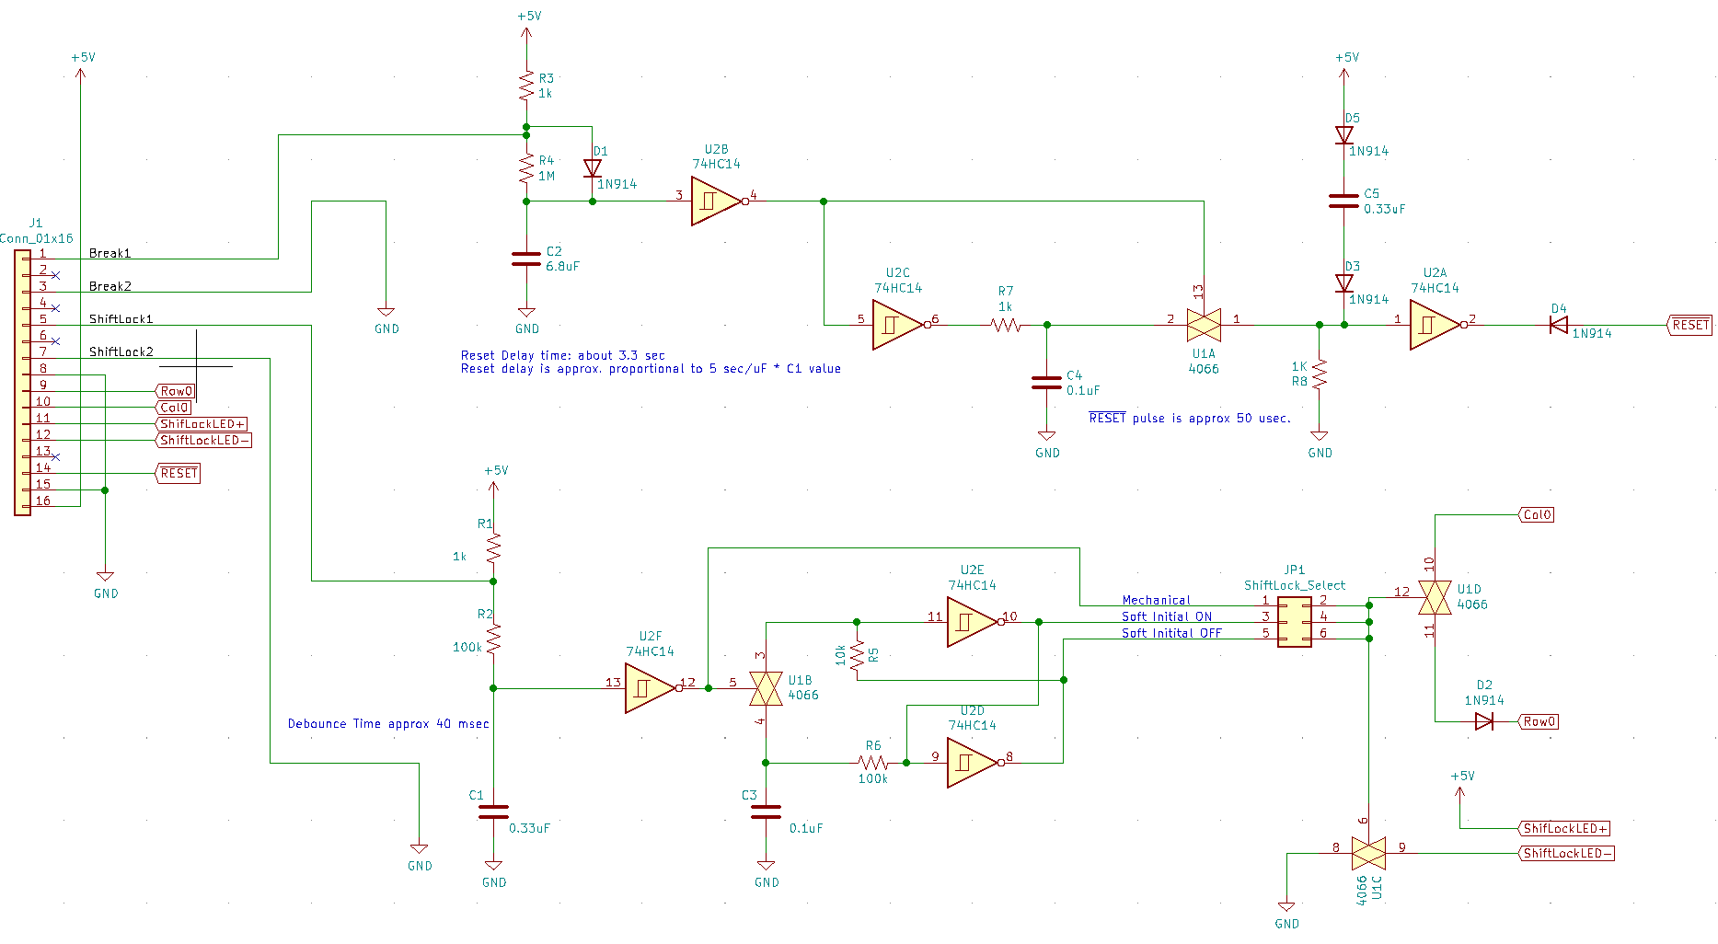Click resistor R8 1K symbol
1718x944 pixels.
(x=1320, y=374)
